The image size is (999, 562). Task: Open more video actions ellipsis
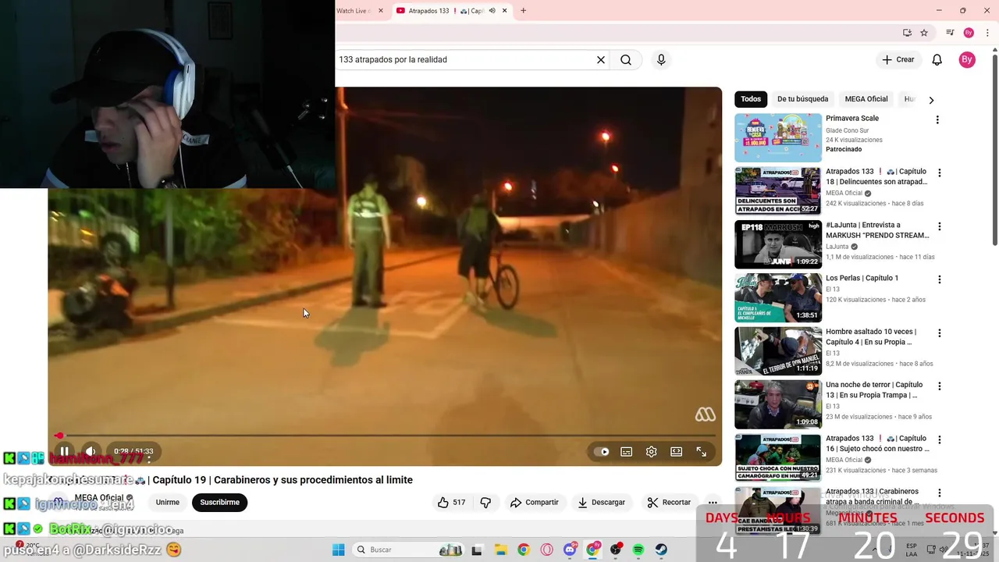(x=713, y=503)
